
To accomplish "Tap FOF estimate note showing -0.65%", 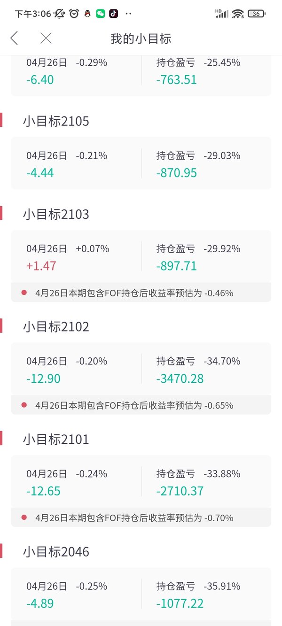I will point(141,405).
